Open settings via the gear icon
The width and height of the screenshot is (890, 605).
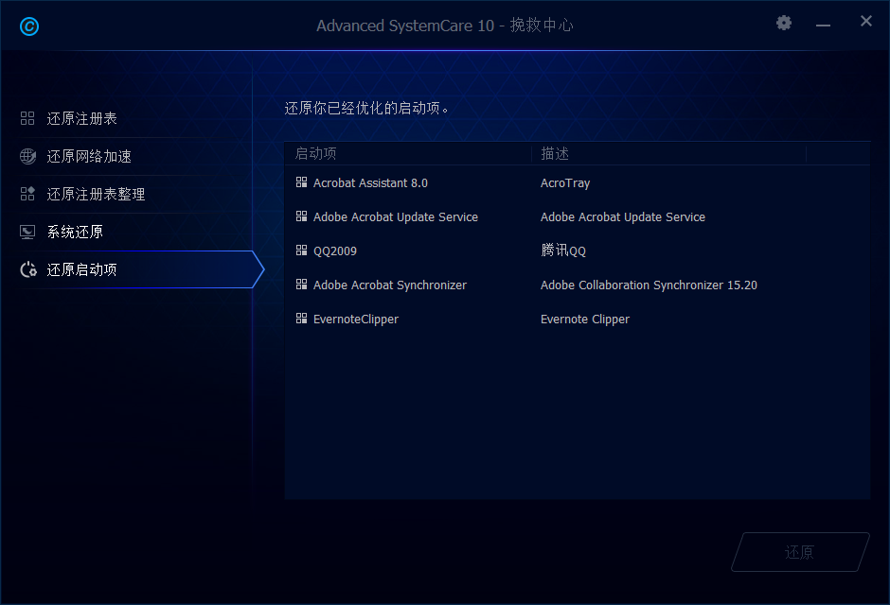pyautogui.click(x=784, y=23)
